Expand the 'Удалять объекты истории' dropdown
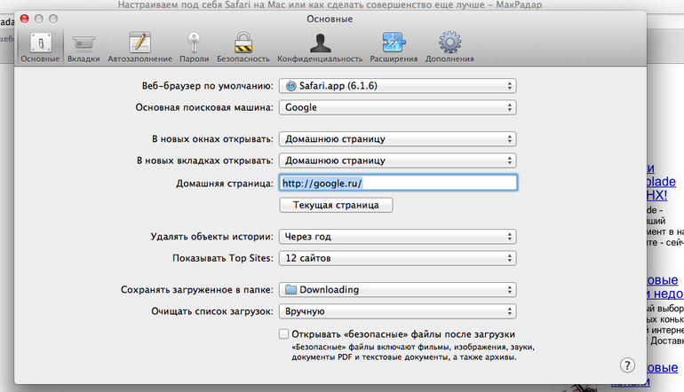 [398, 237]
